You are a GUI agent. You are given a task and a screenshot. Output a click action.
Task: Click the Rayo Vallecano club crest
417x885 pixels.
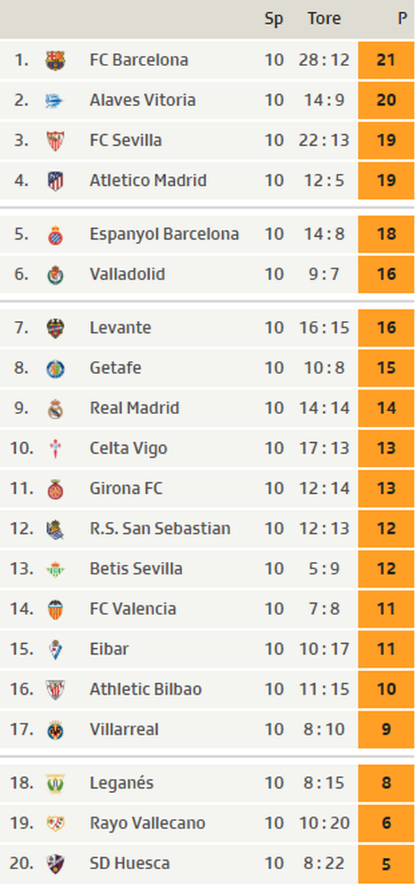click(x=55, y=824)
